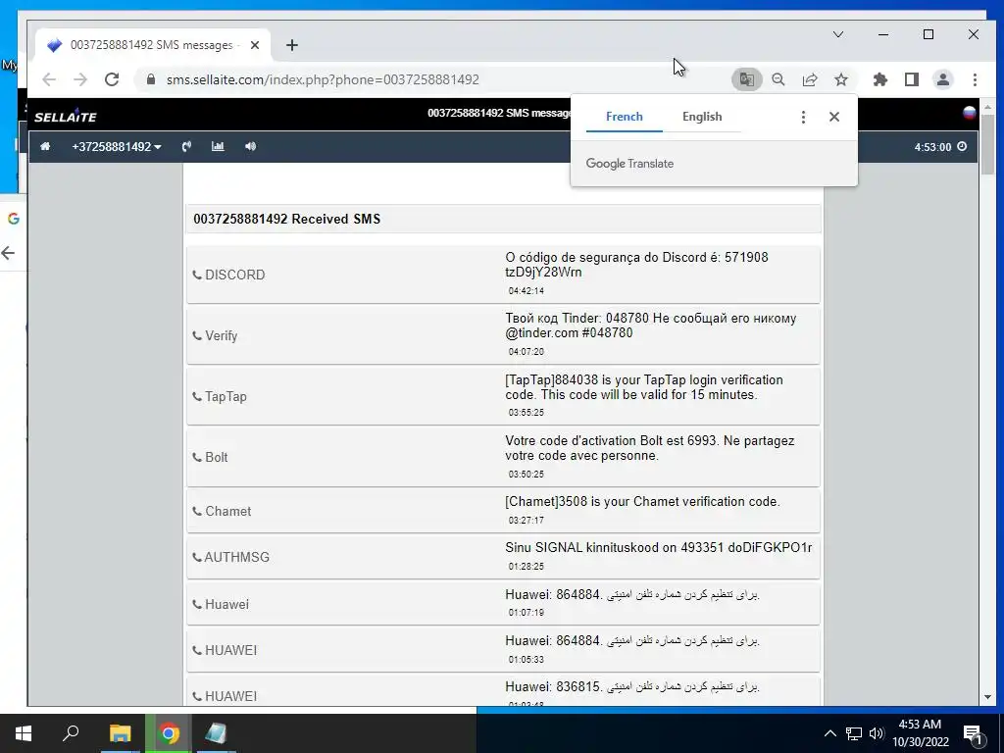
Task: Open the tab search chevron
Action: tap(838, 34)
